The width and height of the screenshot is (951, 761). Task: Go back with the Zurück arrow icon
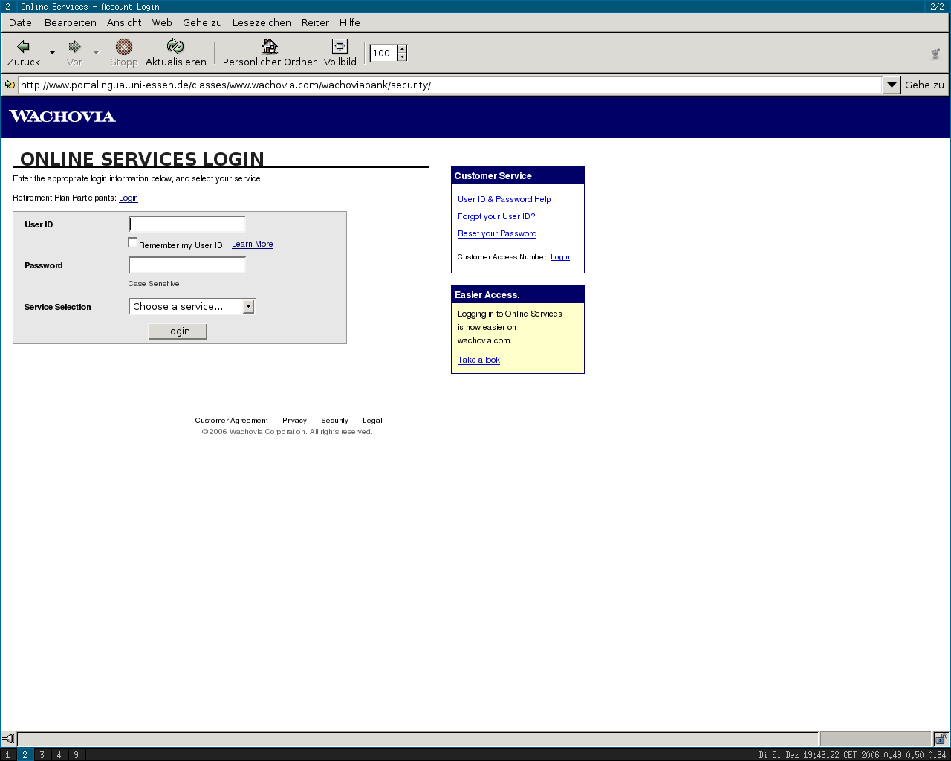click(x=23, y=47)
